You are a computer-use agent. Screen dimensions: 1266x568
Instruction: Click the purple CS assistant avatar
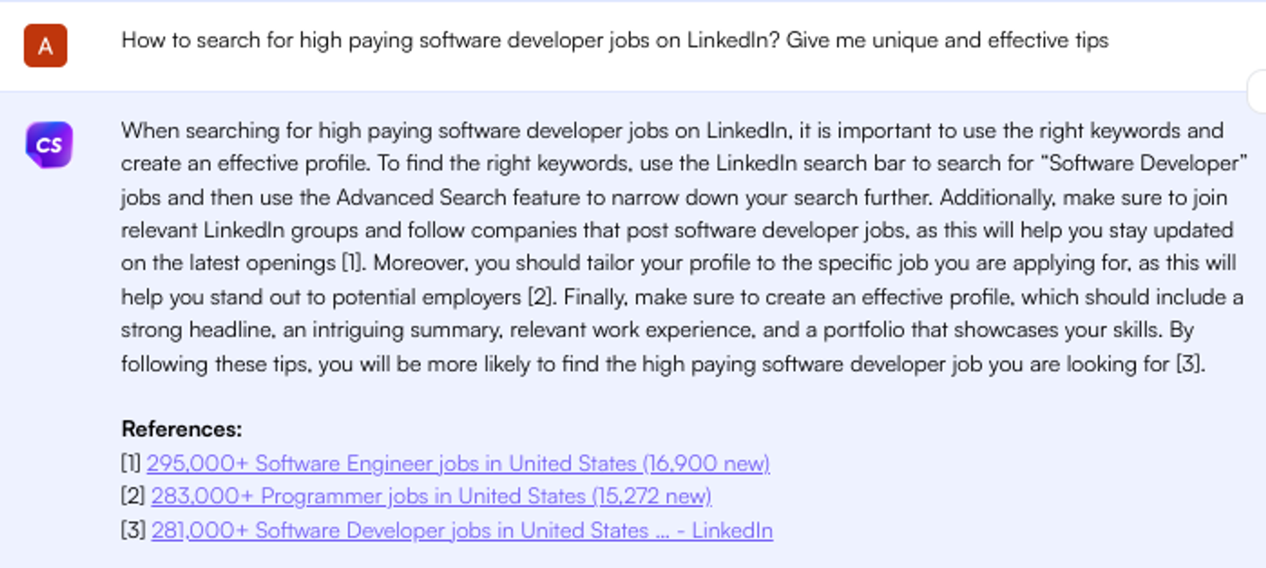pos(51,145)
